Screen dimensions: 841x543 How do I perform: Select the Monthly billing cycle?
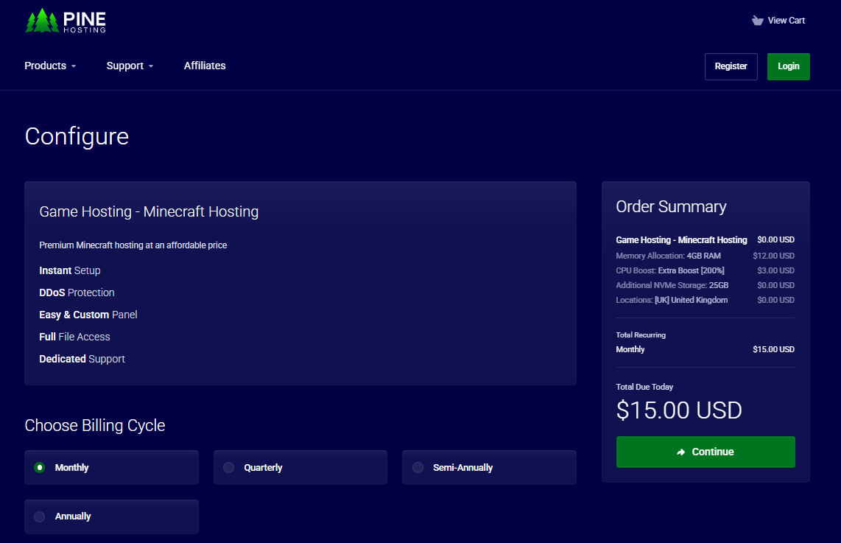tap(111, 467)
